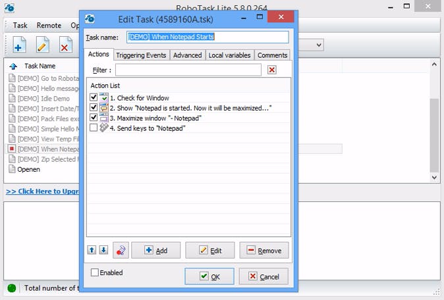Select the [DEMO] Idle Demo task
The height and width of the screenshot is (300, 444).
(42, 99)
